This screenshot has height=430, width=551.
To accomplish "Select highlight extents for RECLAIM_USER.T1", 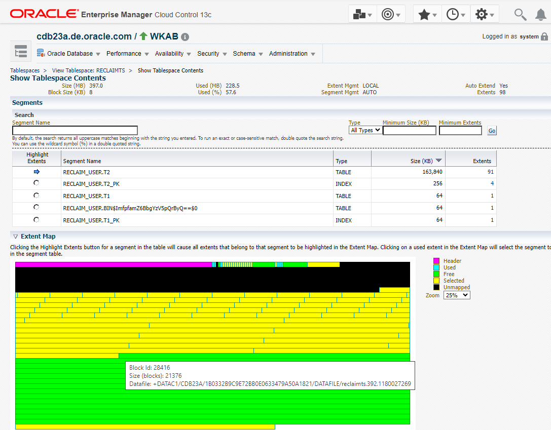I will [36, 196].
